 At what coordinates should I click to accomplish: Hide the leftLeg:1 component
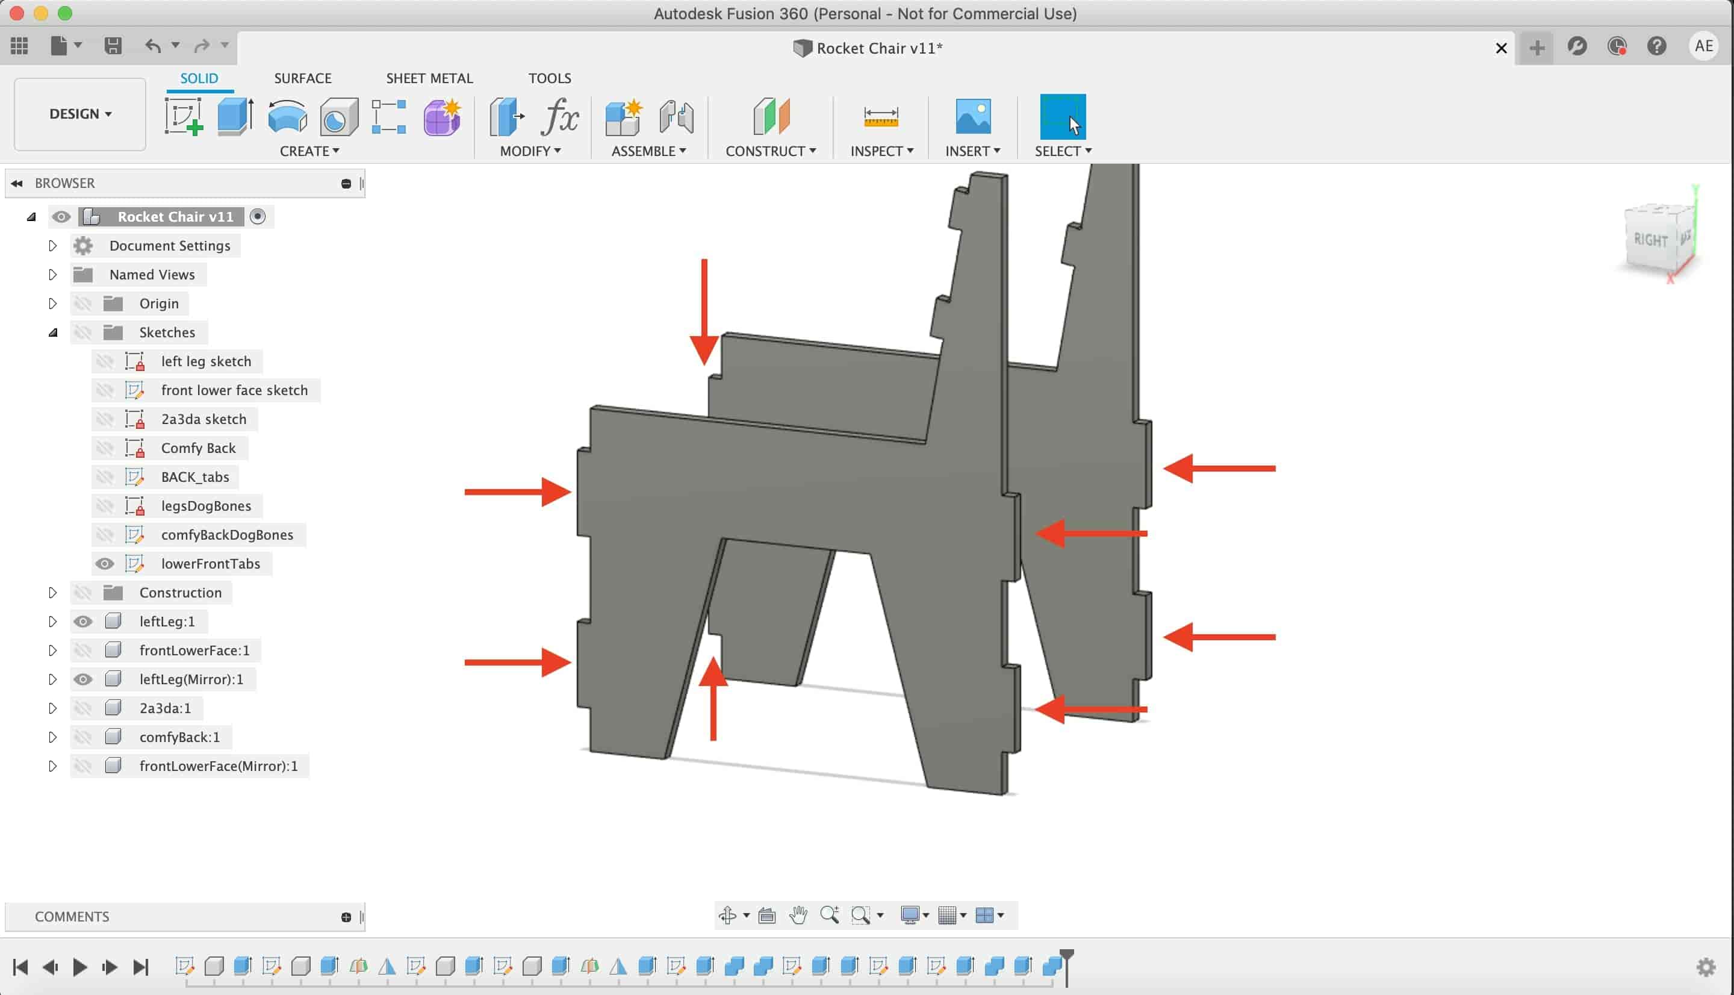82,622
